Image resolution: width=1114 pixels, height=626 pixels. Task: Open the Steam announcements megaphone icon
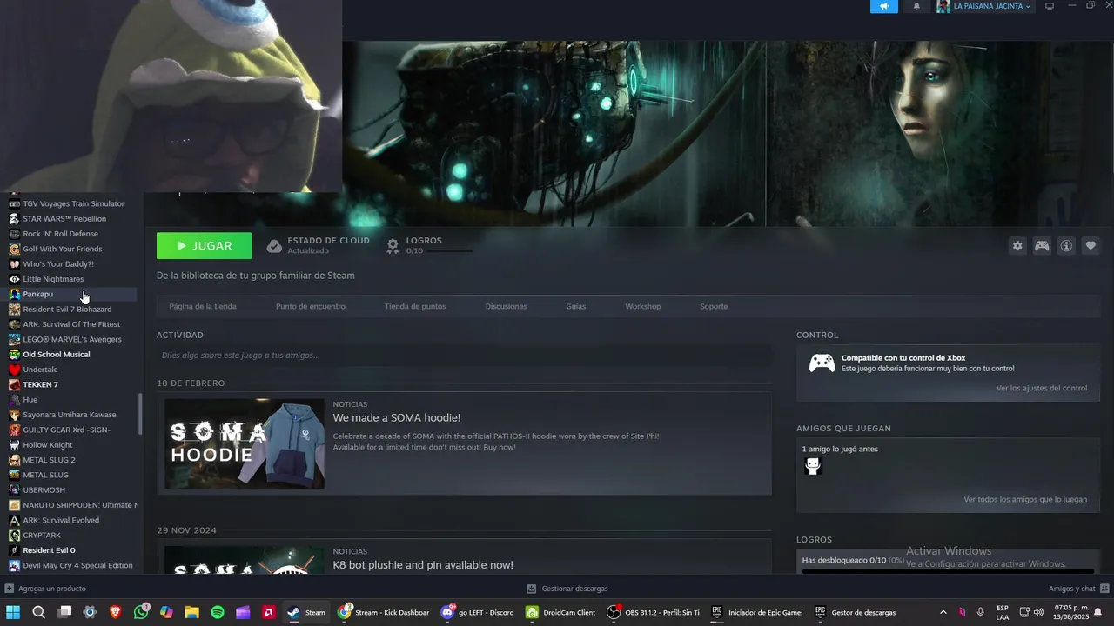pyautogui.click(x=883, y=6)
